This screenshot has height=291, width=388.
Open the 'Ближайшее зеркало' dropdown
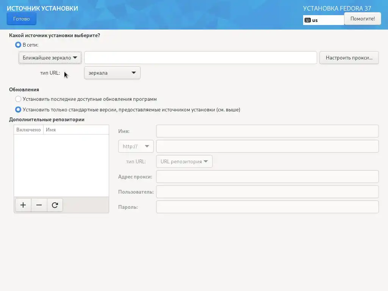pos(50,58)
